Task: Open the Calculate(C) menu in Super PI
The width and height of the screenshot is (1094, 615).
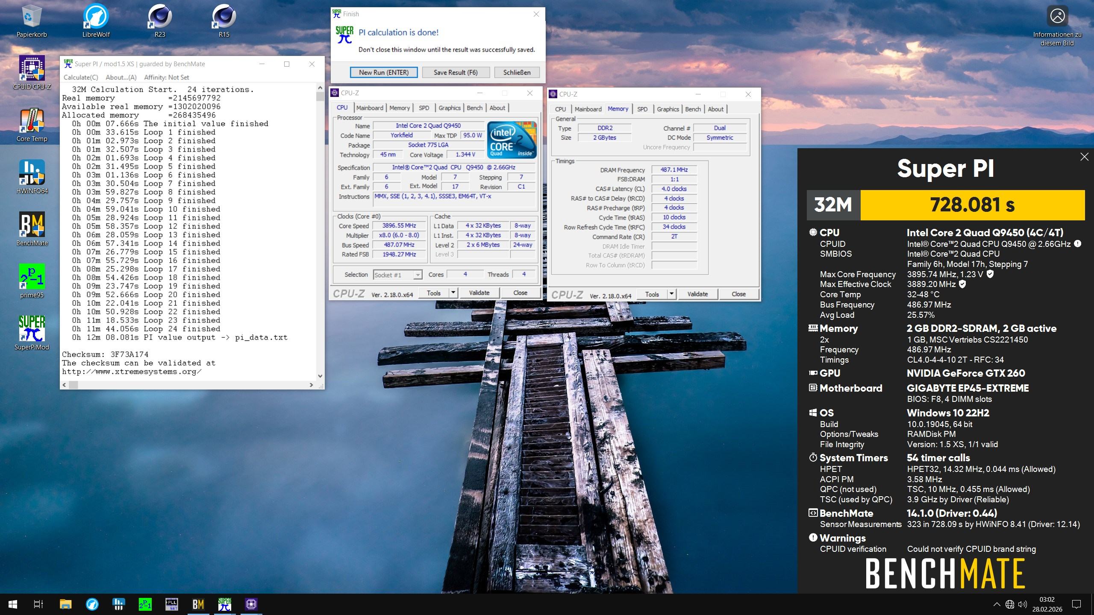Action: click(81, 77)
